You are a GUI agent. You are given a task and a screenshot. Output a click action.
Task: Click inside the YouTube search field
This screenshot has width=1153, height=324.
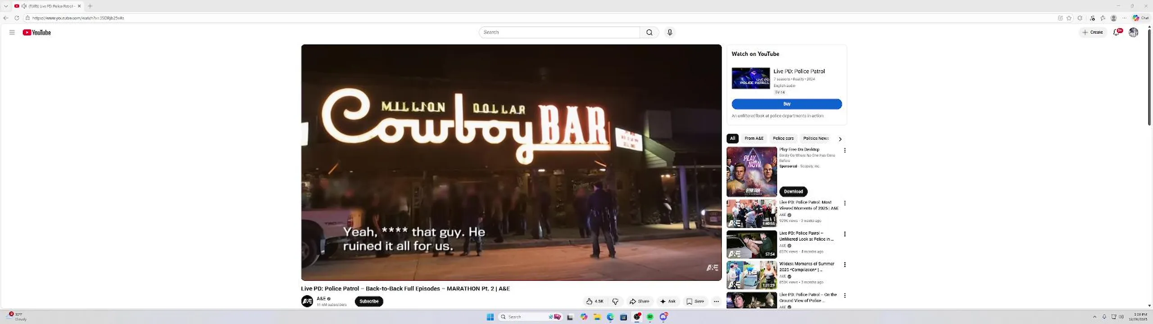point(559,32)
